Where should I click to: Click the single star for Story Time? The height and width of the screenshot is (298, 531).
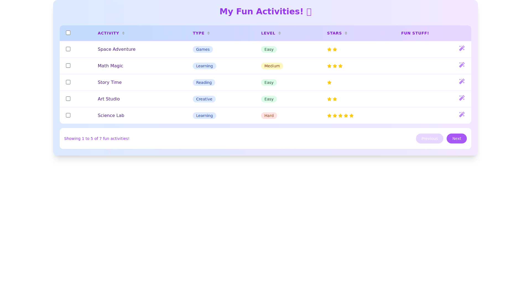click(329, 83)
